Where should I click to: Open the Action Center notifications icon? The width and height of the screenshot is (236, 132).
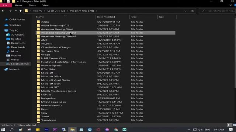(231, 129)
